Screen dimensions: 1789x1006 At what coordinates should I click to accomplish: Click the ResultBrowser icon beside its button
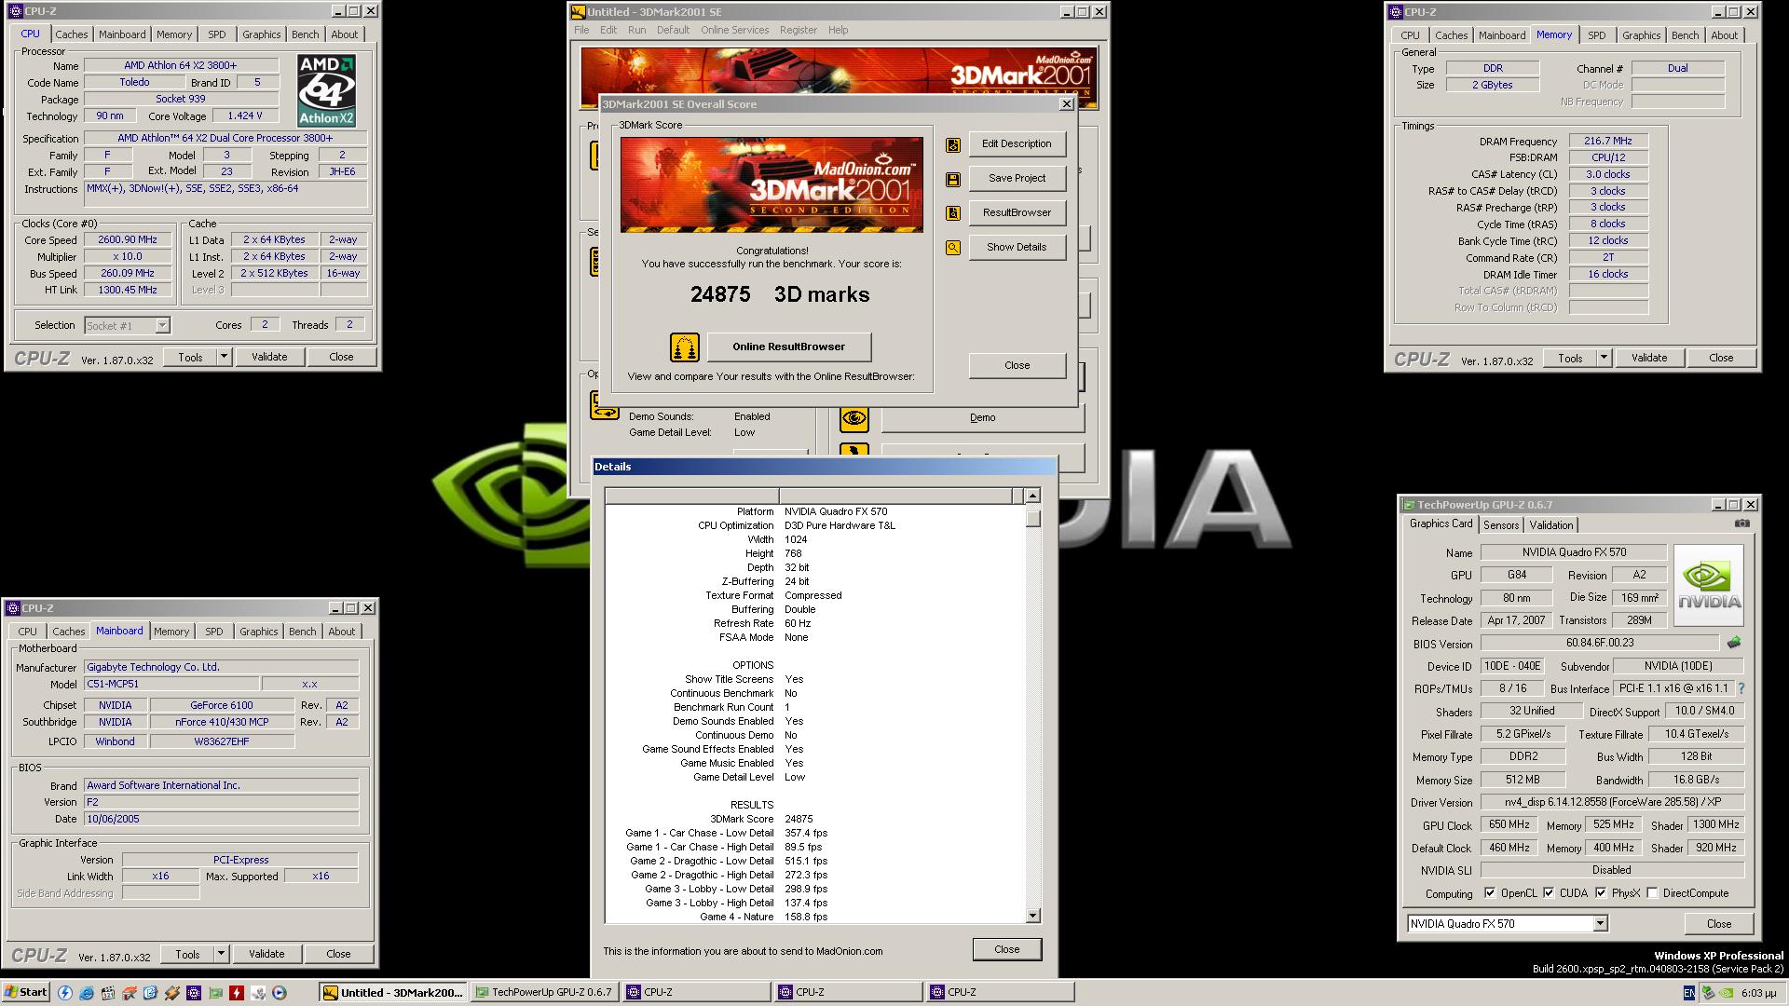click(x=952, y=213)
